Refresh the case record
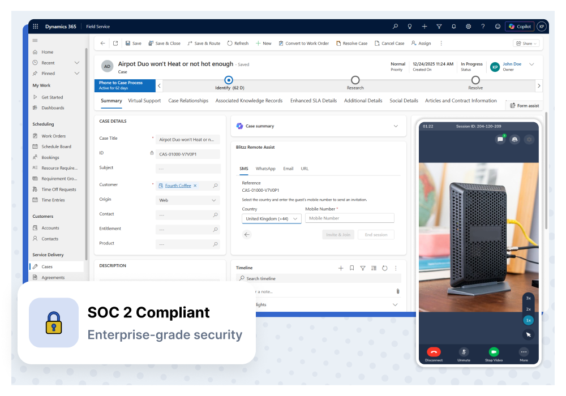Viewport: 566px width, 396px height. [x=238, y=44]
